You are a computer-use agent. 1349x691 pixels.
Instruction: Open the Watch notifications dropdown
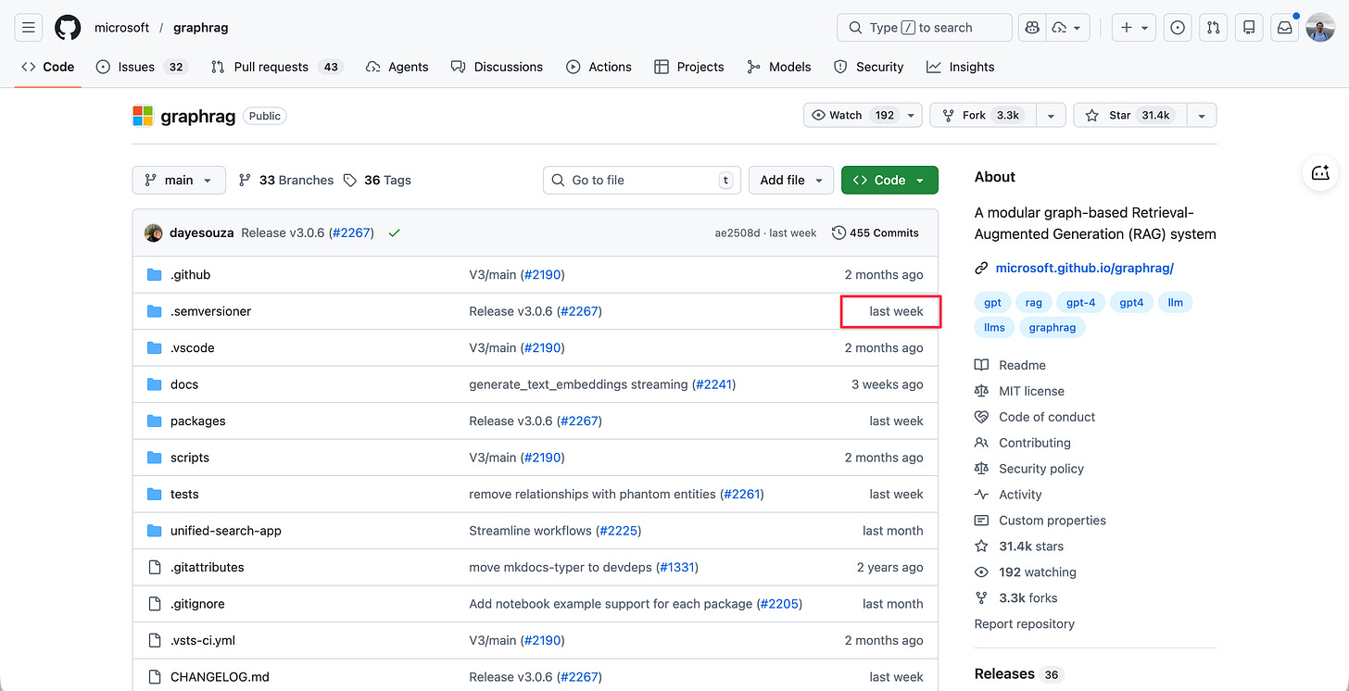863,115
